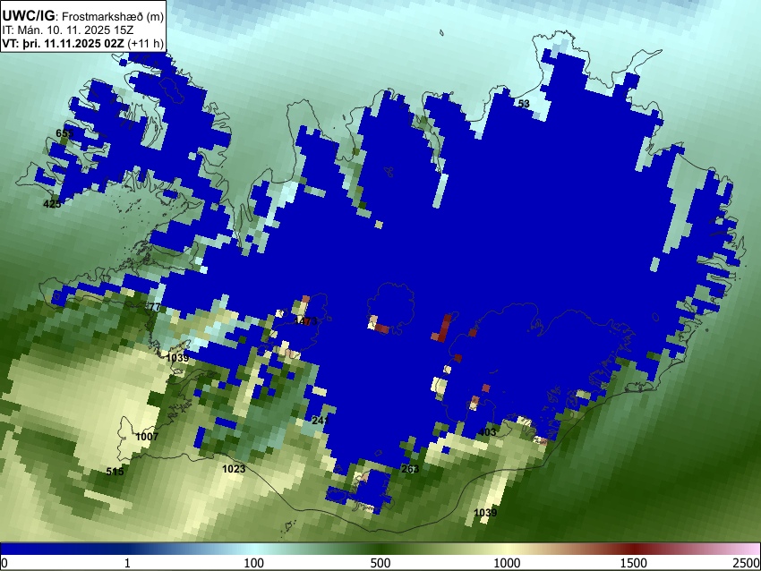Select the station value '653' on the map
Screen dimensions: 761x571
[64, 133]
